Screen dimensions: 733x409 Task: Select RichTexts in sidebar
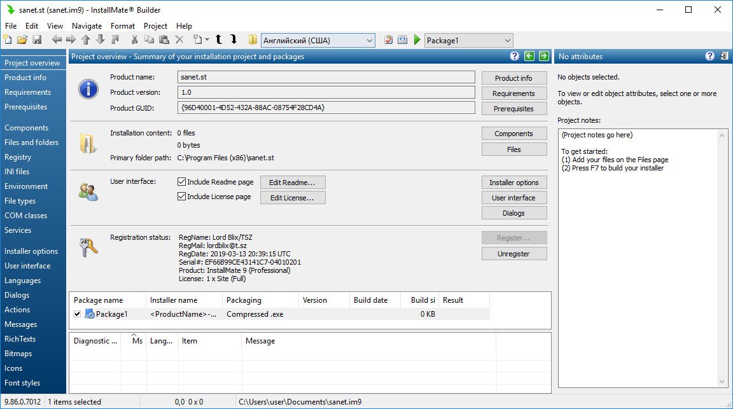[x=20, y=339]
